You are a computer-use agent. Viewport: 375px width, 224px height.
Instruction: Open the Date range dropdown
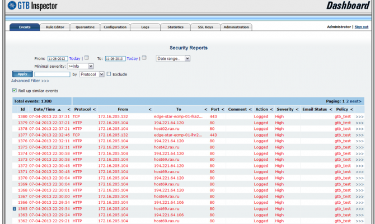click(173, 58)
